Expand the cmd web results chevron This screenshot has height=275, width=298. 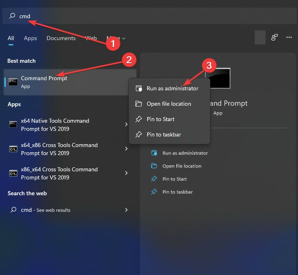[x=126, y=210]
